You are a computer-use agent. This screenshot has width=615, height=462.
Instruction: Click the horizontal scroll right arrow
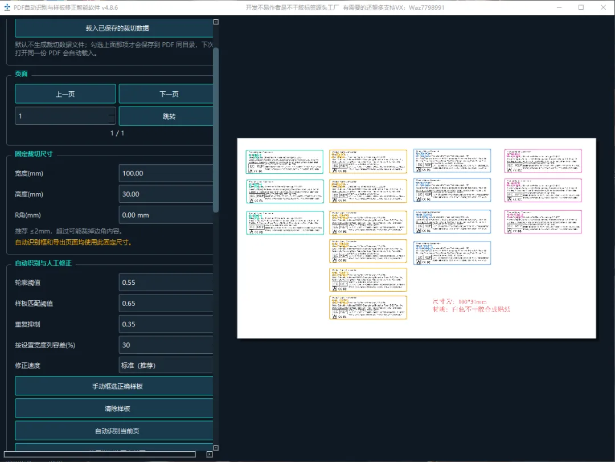point(210,454)
